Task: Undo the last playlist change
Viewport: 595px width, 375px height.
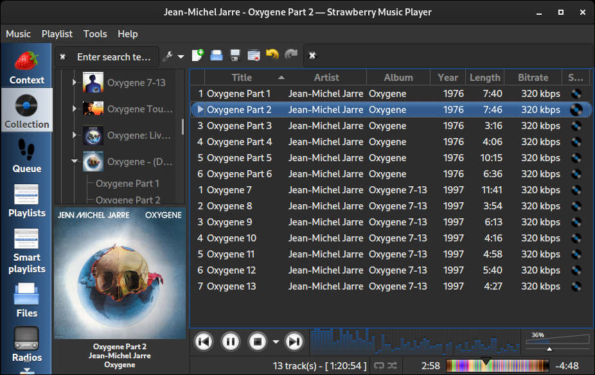Action: (x=272, y=55)
